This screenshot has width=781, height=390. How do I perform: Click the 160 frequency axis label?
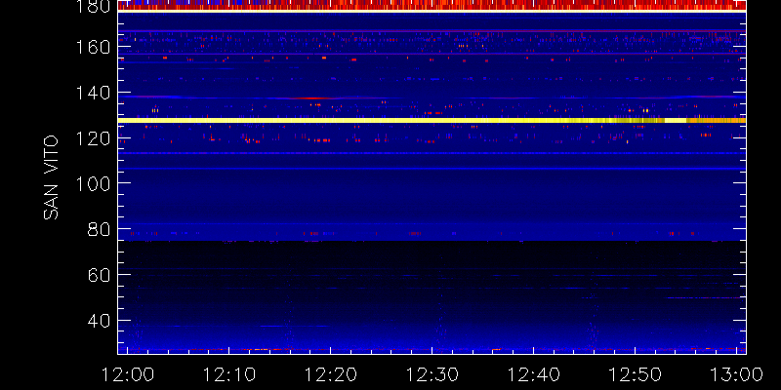(95, 48)
